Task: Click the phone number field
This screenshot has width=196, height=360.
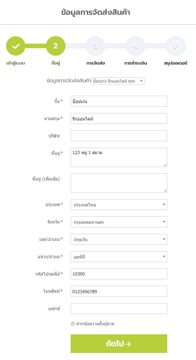Action: point(119,291)
